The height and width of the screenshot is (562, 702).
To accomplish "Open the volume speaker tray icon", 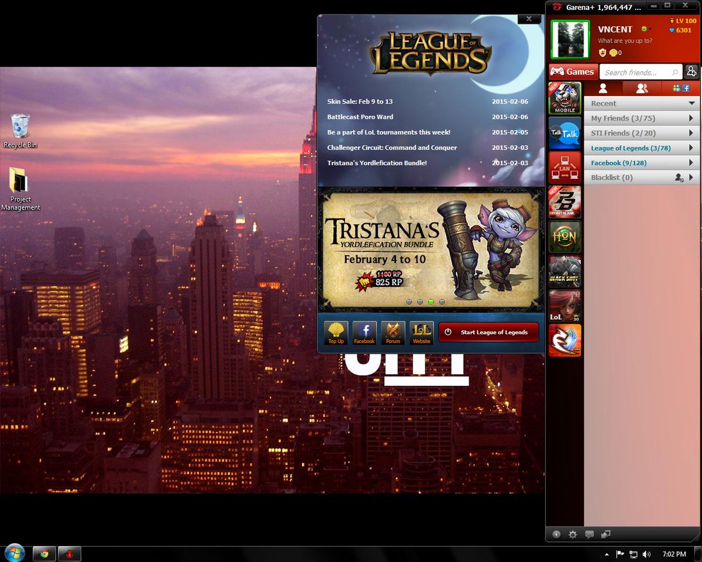I will click(646, 554).
